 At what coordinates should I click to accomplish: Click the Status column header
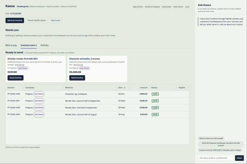click(154, 88)
